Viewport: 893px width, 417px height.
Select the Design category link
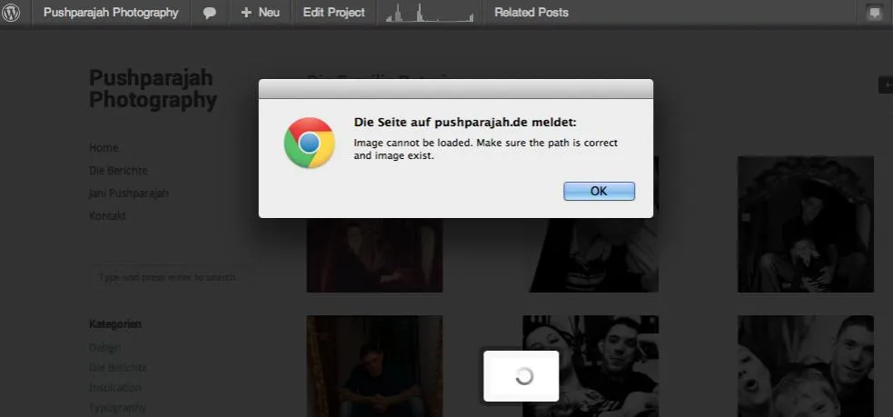(104, 347)
